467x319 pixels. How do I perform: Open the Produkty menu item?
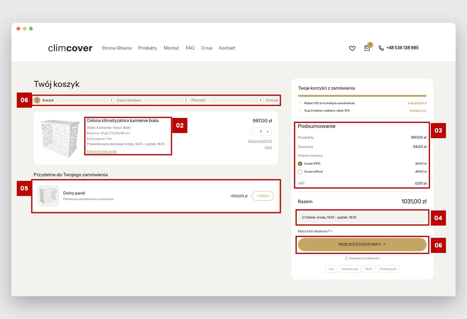point(148,48)
